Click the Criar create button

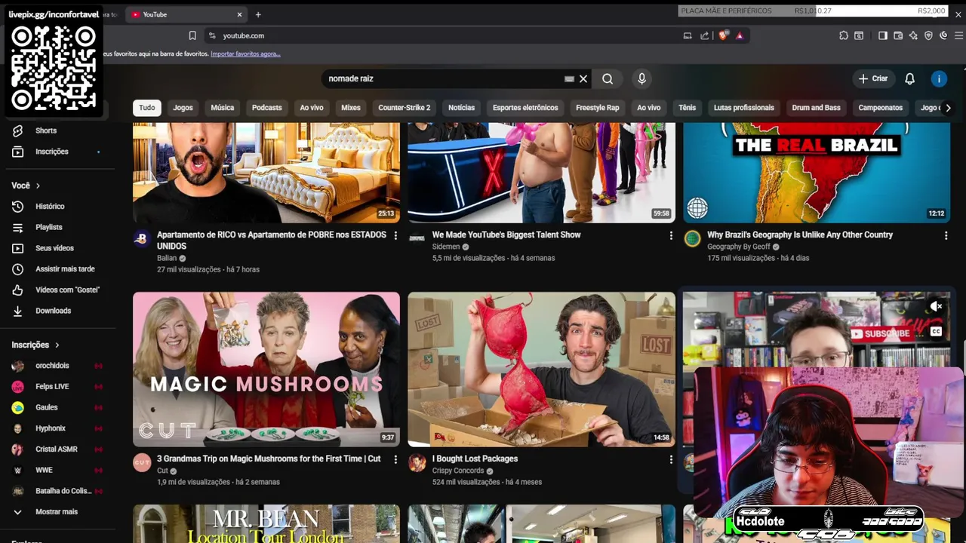click(873, 78)
